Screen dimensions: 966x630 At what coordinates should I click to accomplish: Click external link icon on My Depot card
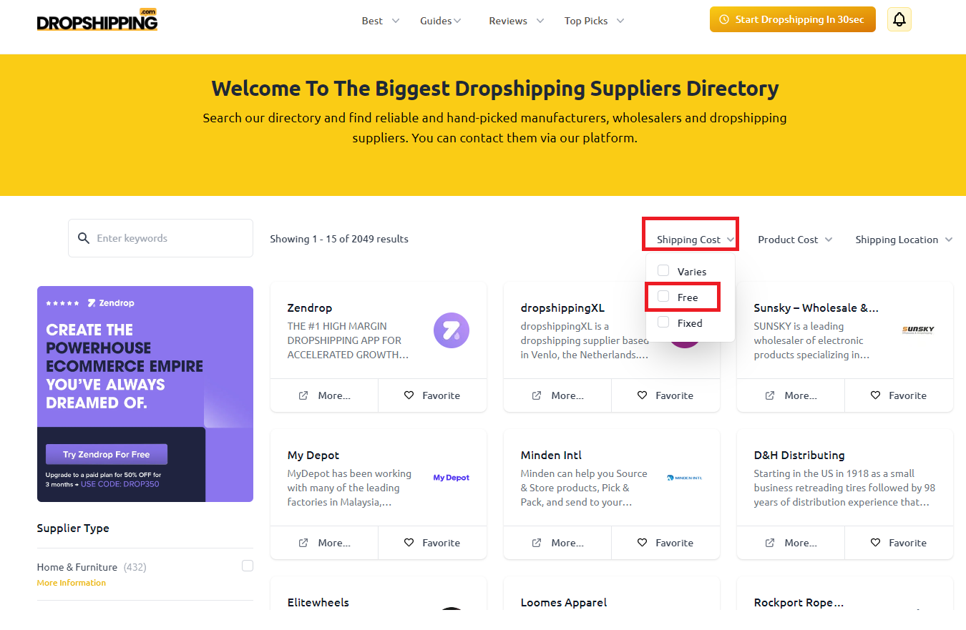303,543
